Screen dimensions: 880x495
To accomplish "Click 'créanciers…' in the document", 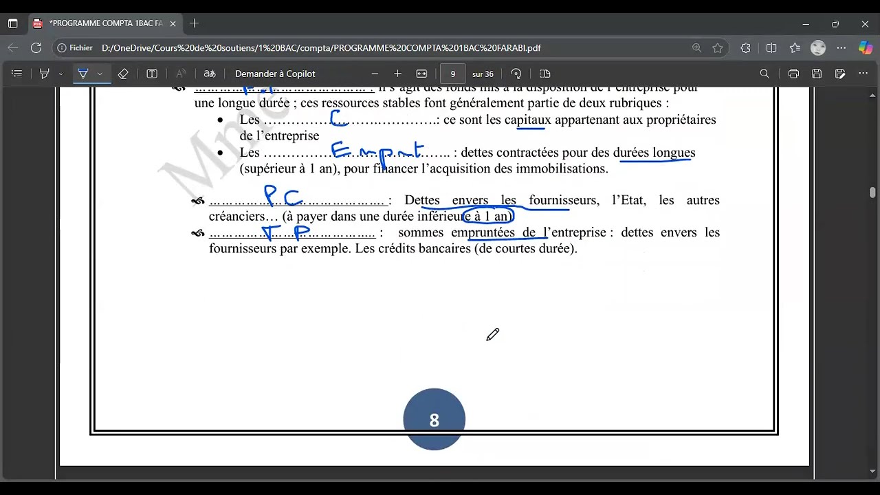I will [x=244, y=217].
